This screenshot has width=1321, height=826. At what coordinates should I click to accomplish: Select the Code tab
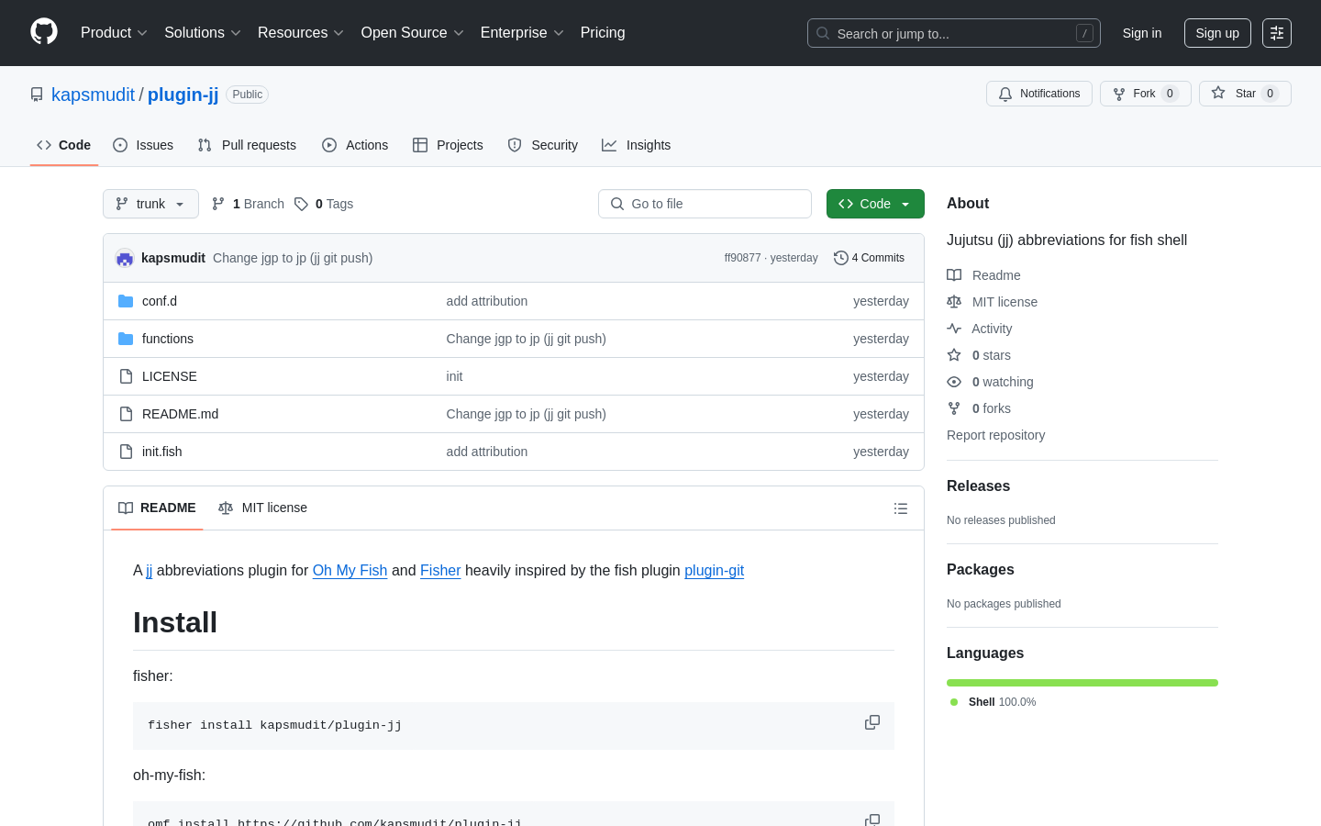pos(64,145)
